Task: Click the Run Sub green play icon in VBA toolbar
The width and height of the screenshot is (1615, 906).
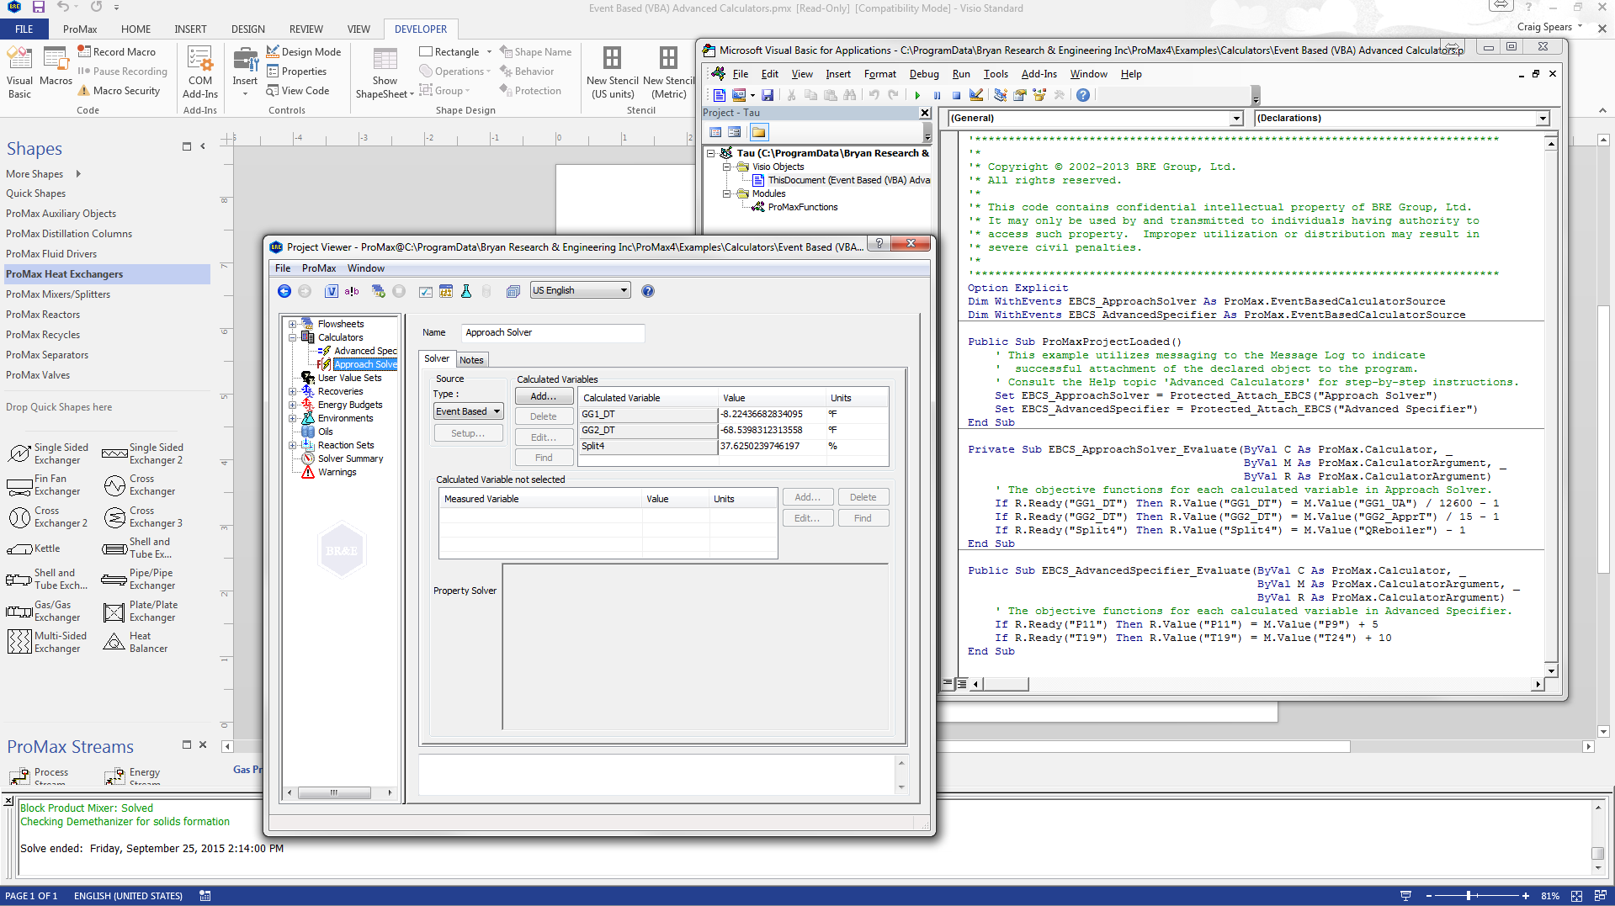Action: click(x=917, y=95)
